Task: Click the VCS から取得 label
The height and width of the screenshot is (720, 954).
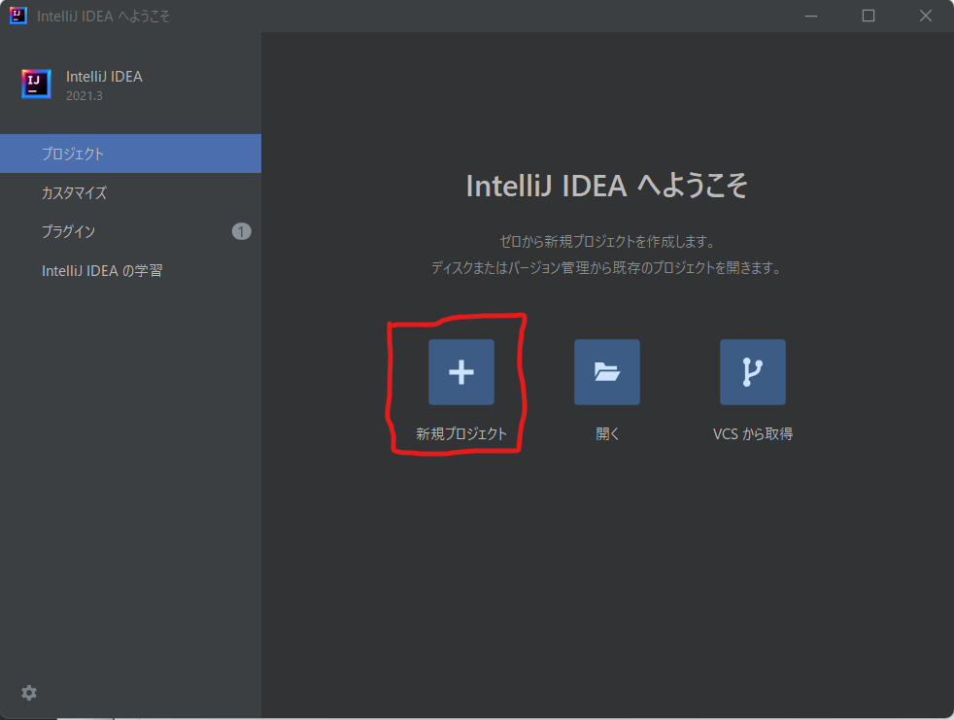Action: tap(753, 433)
